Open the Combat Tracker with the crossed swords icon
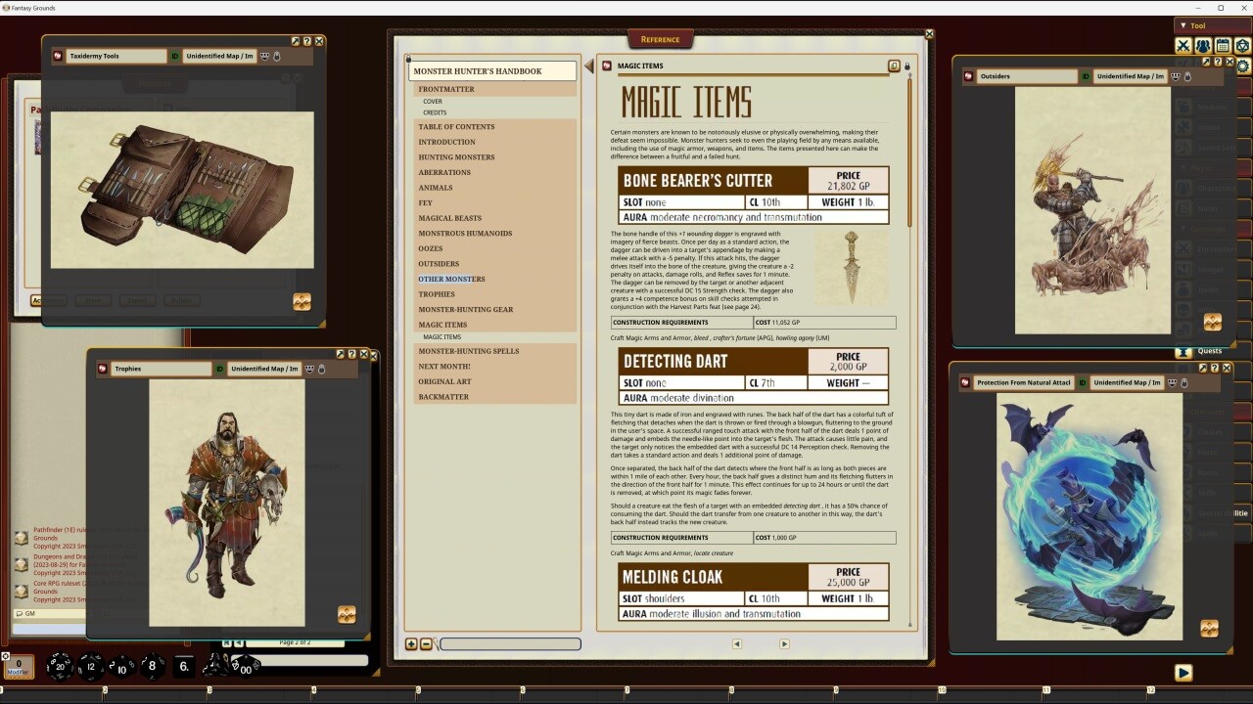1253x704 pixels. tap(1182, 45)
